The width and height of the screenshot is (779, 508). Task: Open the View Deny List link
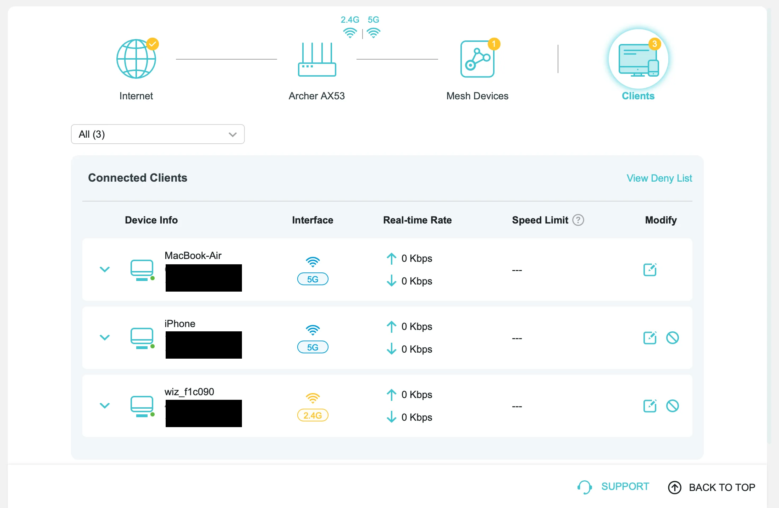click(659, 178)
